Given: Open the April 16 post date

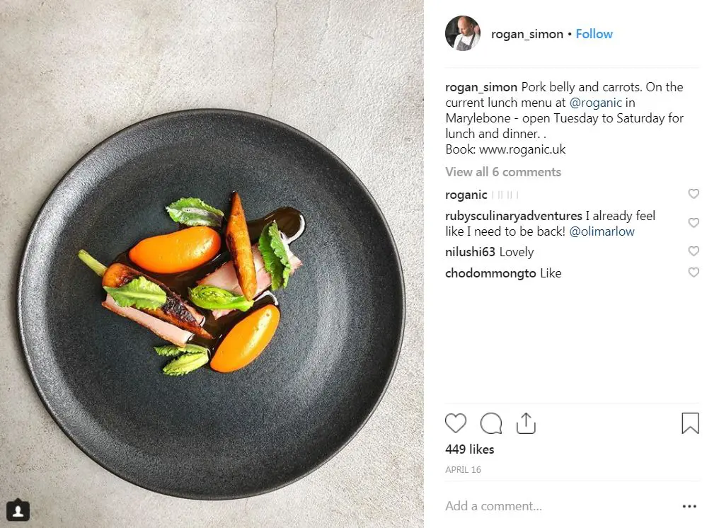Looking at the screenshot, I should coord(462,470).
